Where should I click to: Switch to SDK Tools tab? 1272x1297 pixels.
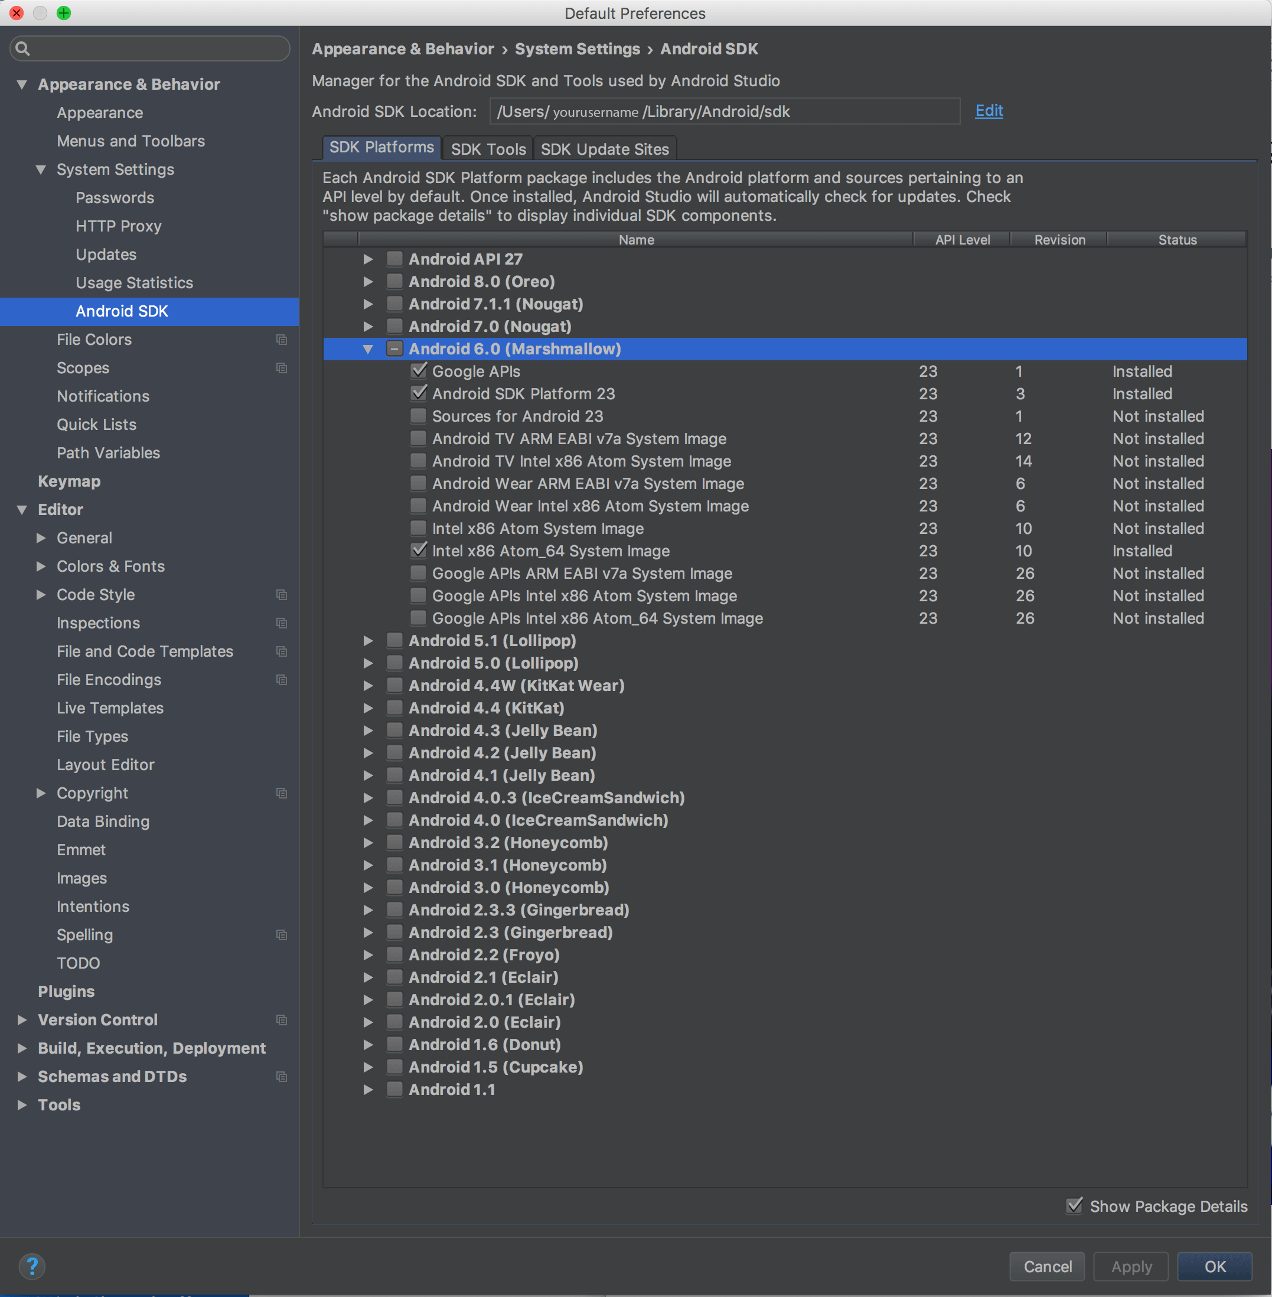click(488, 149)
